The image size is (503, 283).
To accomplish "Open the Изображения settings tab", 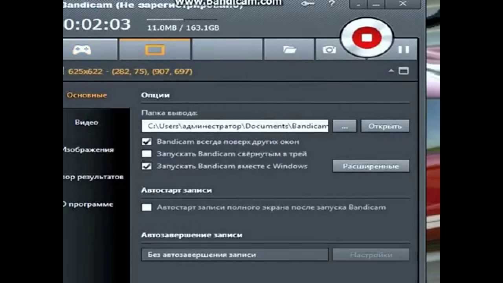I will click(89, 150).
